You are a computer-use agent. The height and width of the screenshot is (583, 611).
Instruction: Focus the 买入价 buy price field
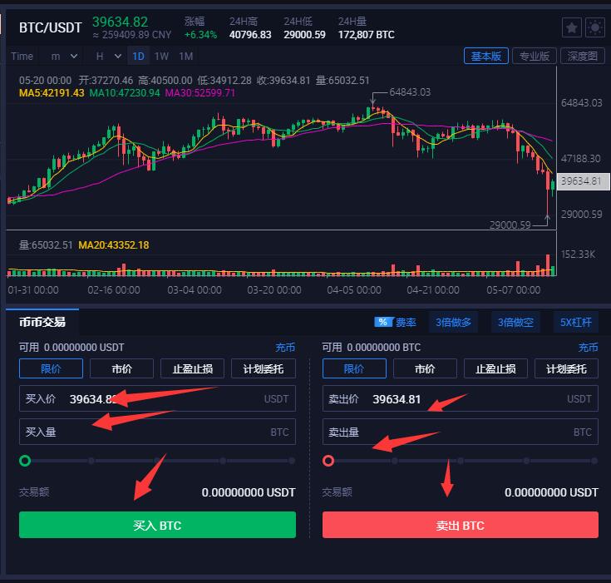(157, 398)
